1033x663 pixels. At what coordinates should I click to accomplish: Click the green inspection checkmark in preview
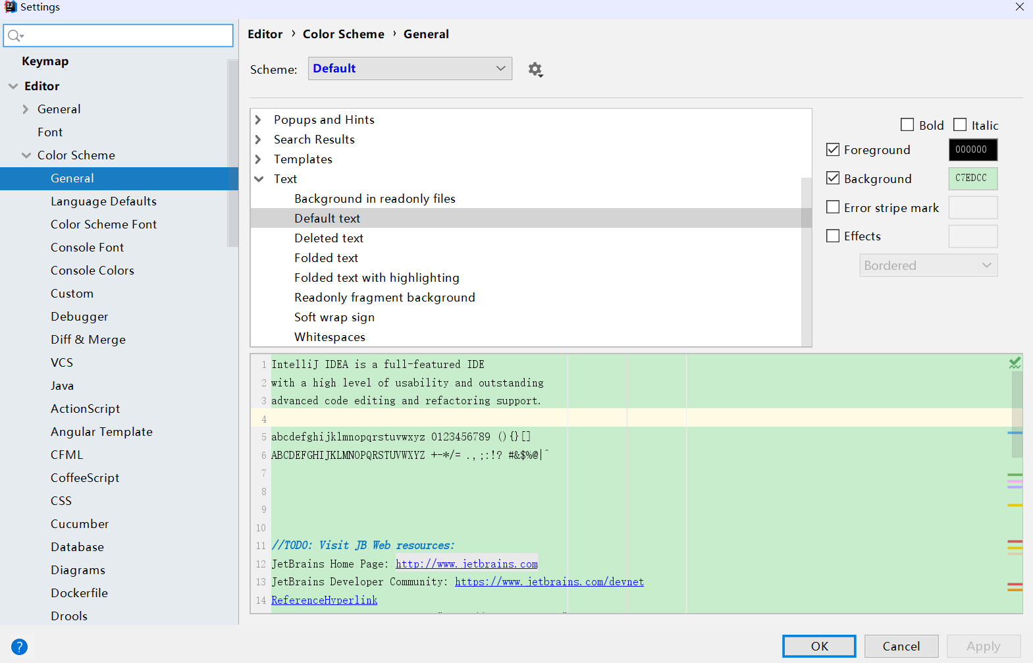[x=1015, y=363]
